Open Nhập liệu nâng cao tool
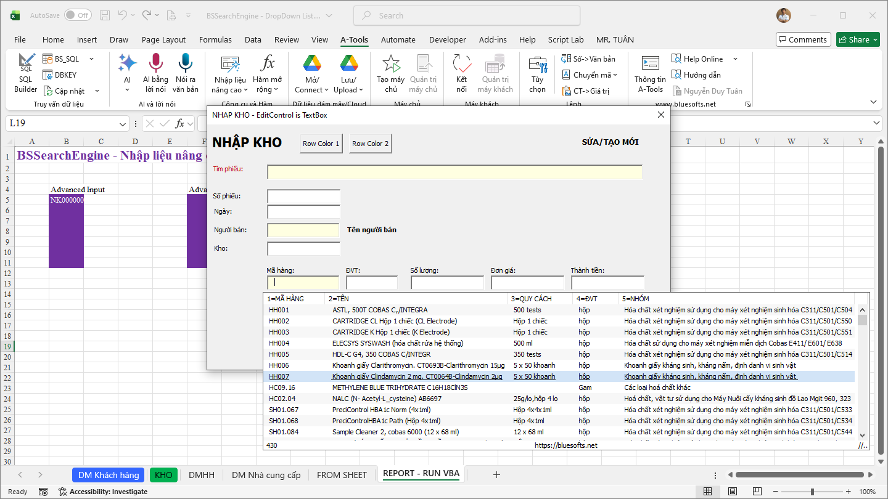Viewport: 888px width, 499px height. (x=230, y=74)
